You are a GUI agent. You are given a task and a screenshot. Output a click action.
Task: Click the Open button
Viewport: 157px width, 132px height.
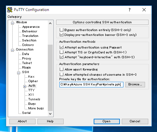[107, 121]
